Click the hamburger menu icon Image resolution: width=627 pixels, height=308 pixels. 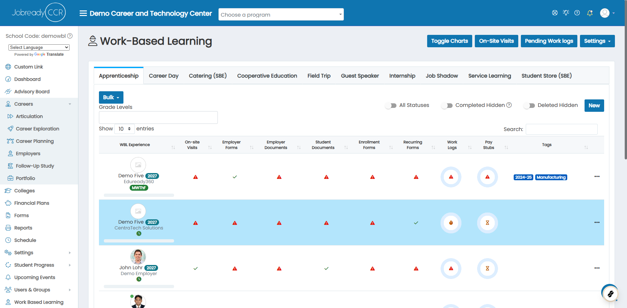(x=83, y=13)
